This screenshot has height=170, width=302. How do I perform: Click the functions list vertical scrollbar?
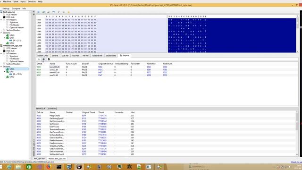[x=297, y=133]
